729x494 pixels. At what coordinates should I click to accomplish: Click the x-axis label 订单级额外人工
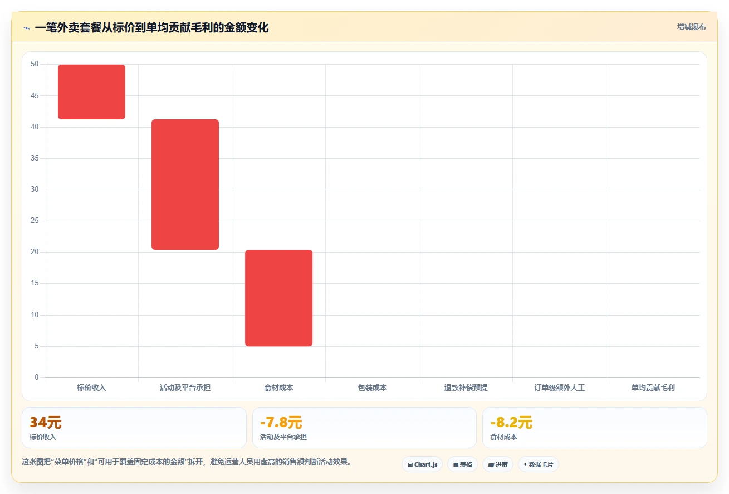pyautogui.click(x=560, y=388)
